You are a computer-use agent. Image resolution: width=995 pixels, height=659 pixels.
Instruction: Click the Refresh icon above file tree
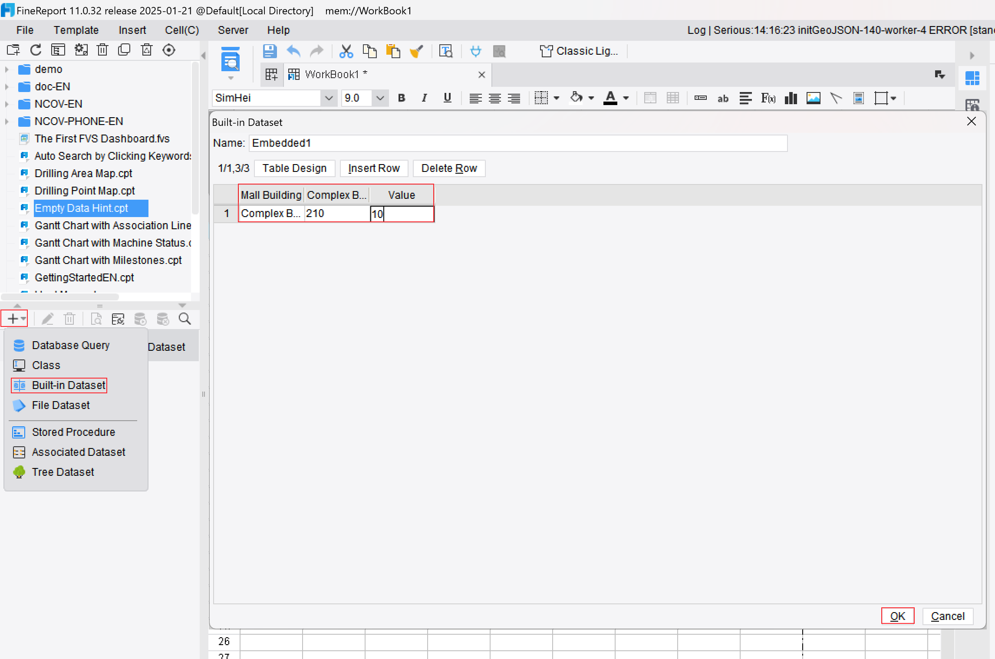tap(36, 50)
